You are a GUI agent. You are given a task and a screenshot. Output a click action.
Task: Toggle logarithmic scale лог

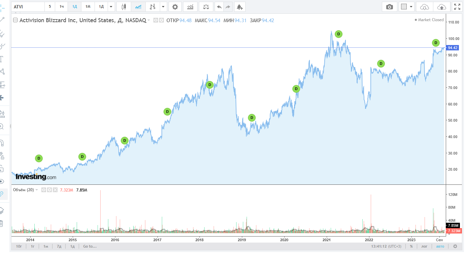click(425, 246)
